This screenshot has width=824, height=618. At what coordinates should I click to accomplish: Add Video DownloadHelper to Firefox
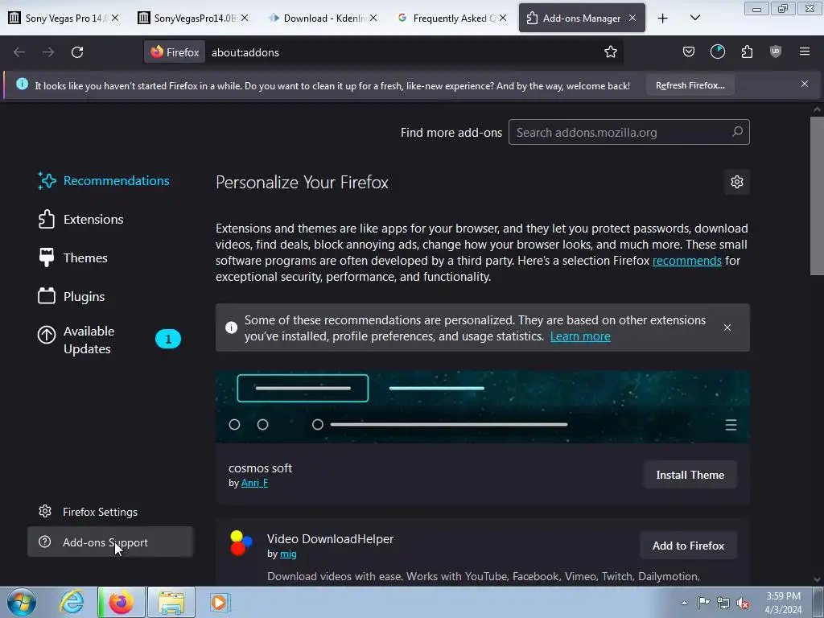click(688, 546)
